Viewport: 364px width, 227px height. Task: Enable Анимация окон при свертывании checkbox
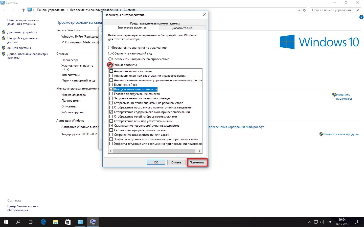[111, 76]
